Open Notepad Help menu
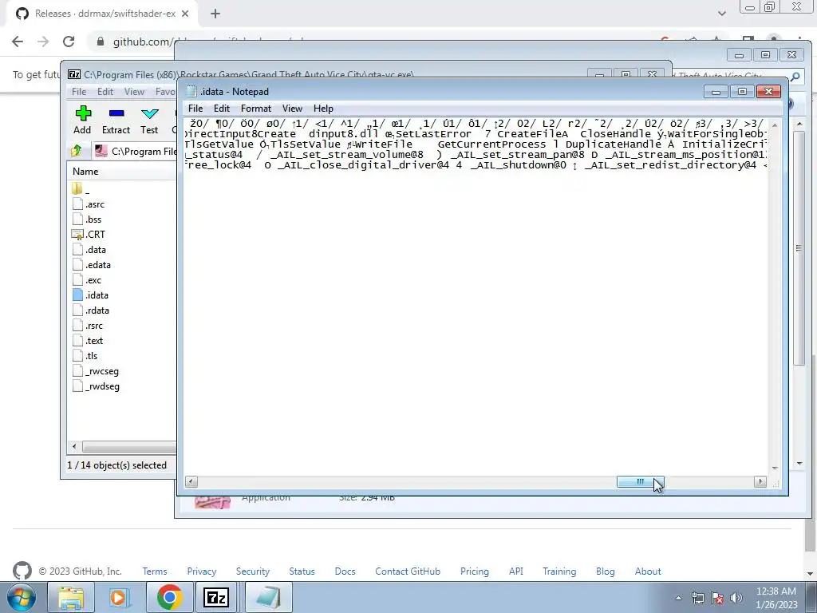Image resolution: width=817 pixels, height=613 pixels. point(323,109)
